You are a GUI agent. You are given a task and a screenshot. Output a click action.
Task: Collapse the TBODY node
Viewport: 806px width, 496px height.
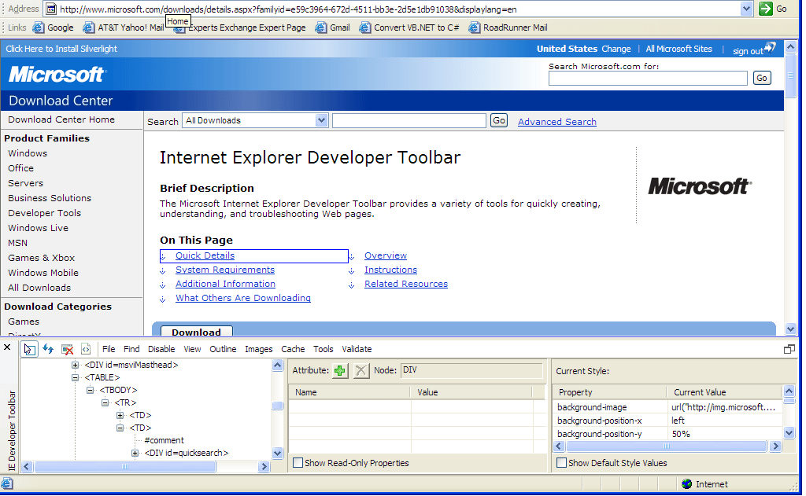[90, 390]
